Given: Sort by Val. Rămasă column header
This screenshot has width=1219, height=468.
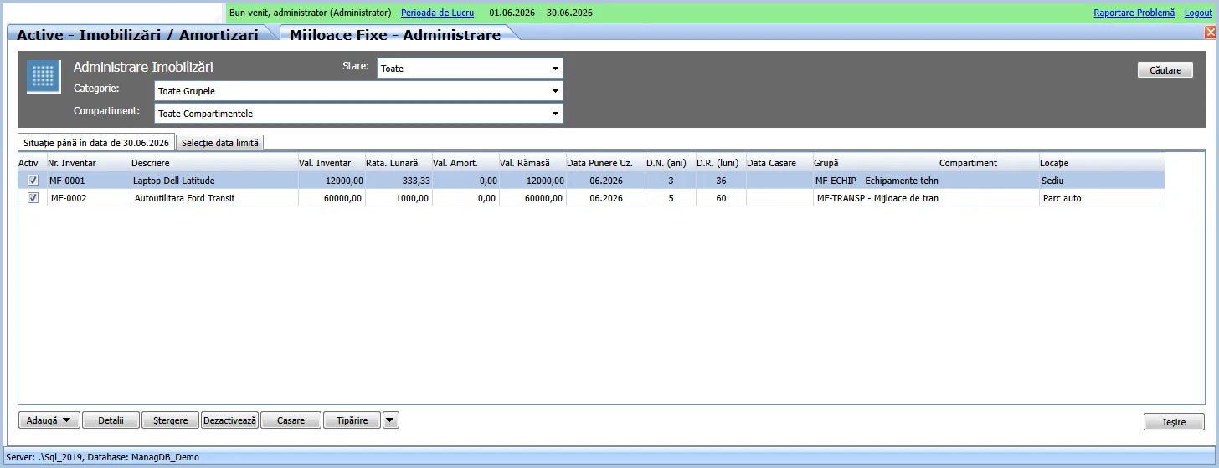Looking at the screenshot, I should click(532, 163).
